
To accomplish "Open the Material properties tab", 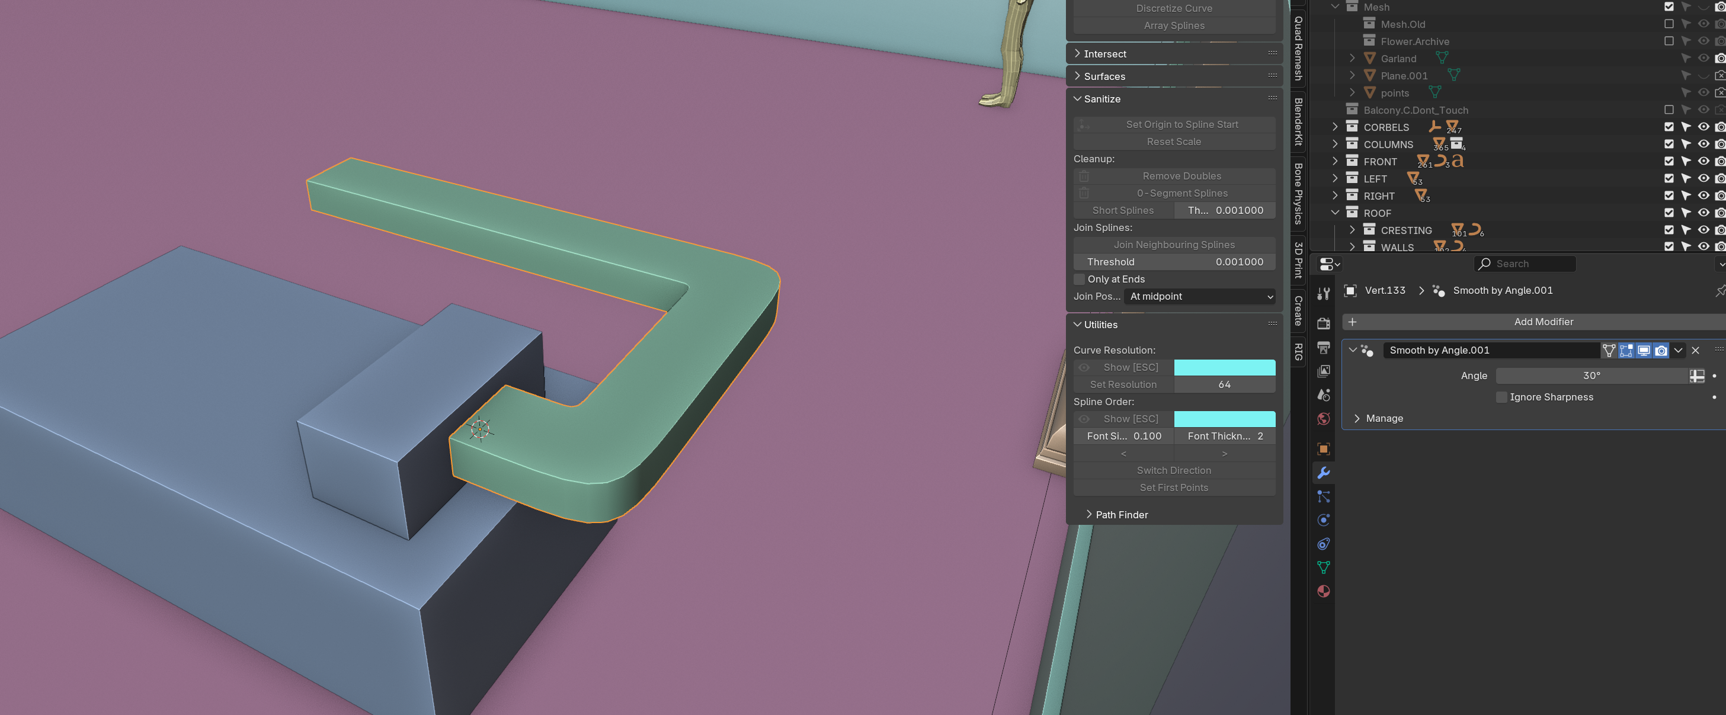I will [1323, 591].
